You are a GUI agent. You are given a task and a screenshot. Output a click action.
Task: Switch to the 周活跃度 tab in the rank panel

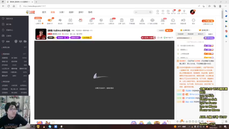(190, 34)
